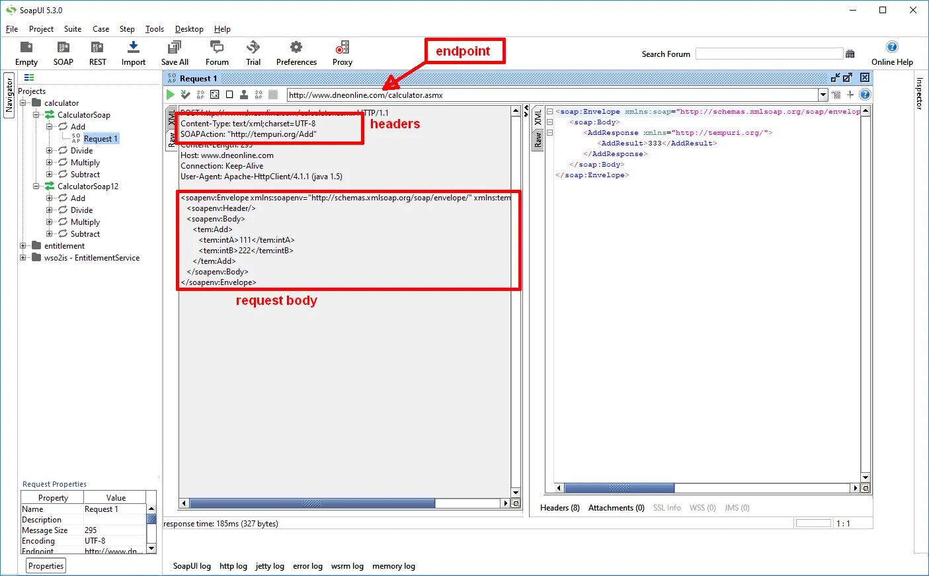
Task: Open Online Help icon
Action: [892, 47]
